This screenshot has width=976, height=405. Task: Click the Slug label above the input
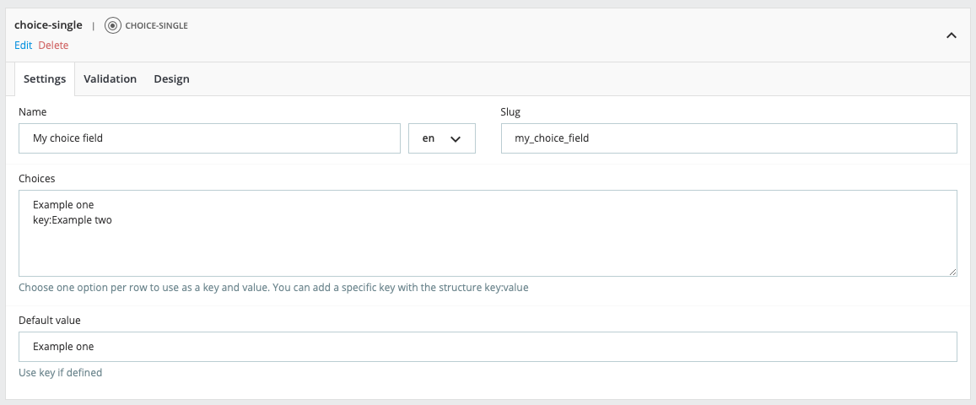(x=511, y=111)
